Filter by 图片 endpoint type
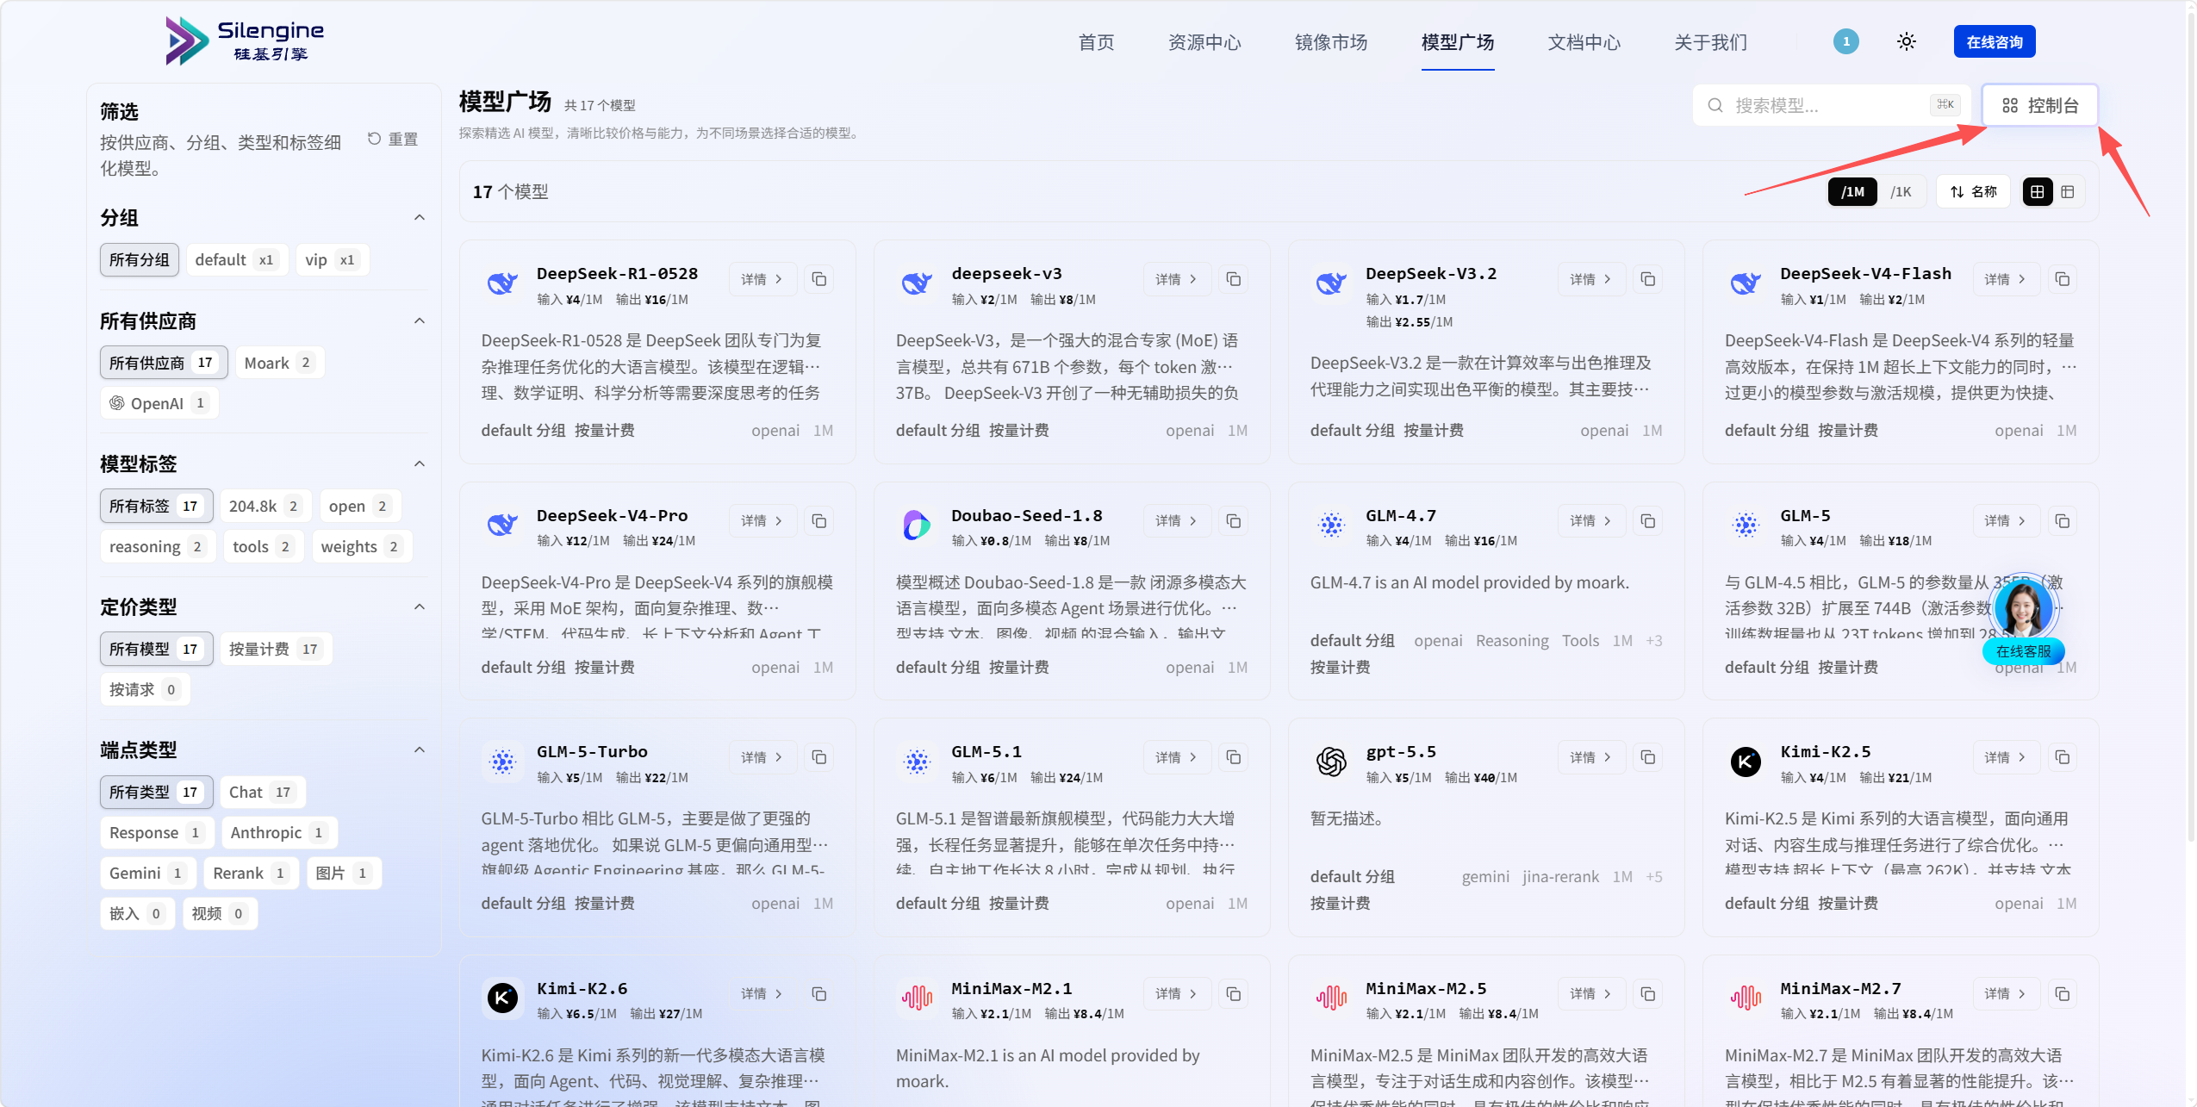This screenshot has height=1107, width=2197. coord(344,873)
